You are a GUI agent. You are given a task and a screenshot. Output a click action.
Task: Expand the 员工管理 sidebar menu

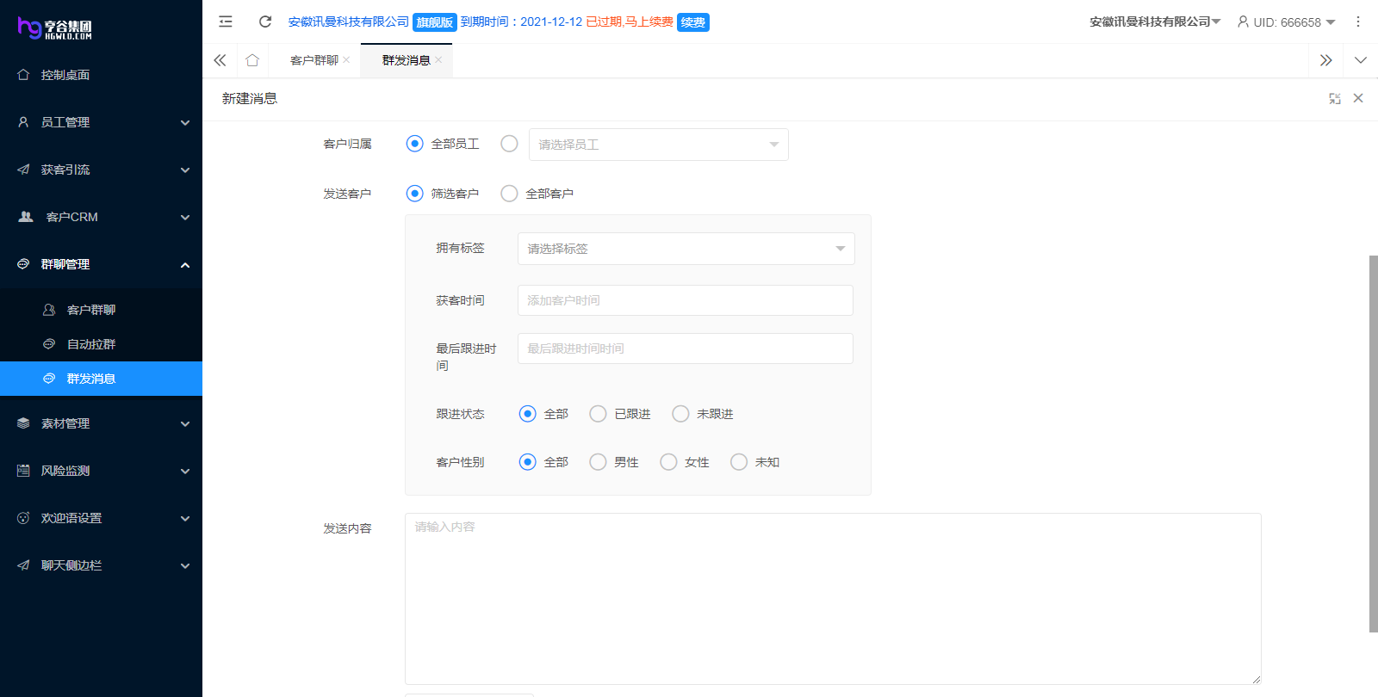coord(101,122)
